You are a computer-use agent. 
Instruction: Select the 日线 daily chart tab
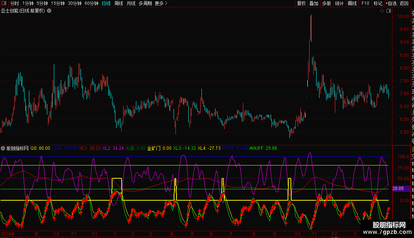(106, 3)
